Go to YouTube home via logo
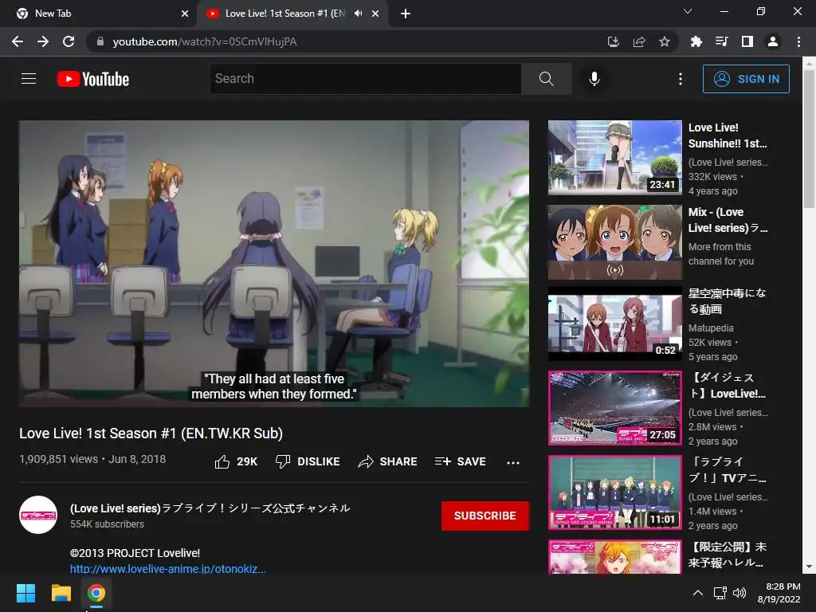Viewport: 816px width, 612px height. coord(93,79)
